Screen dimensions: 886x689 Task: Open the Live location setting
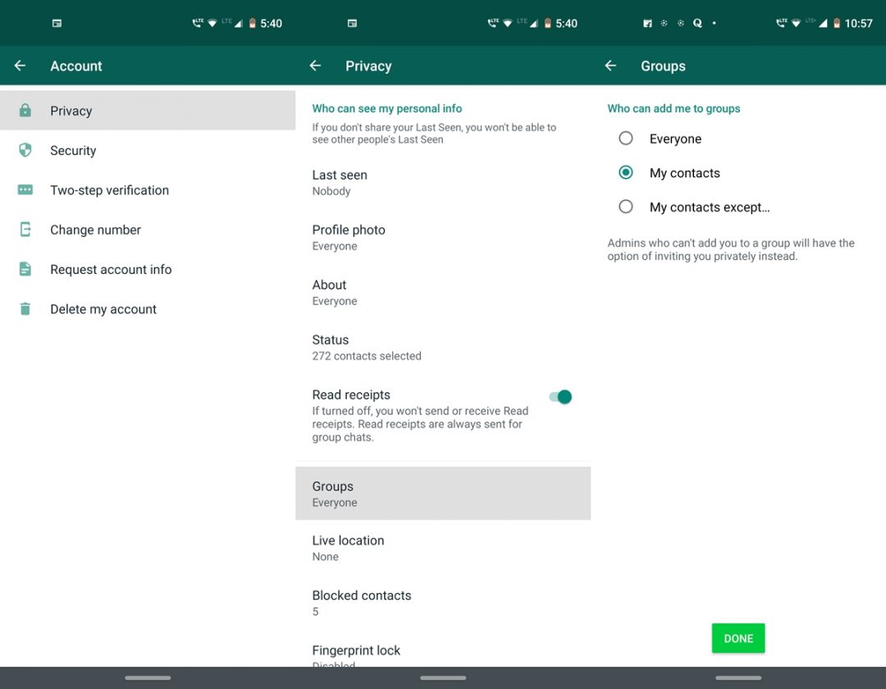(443, 547)
